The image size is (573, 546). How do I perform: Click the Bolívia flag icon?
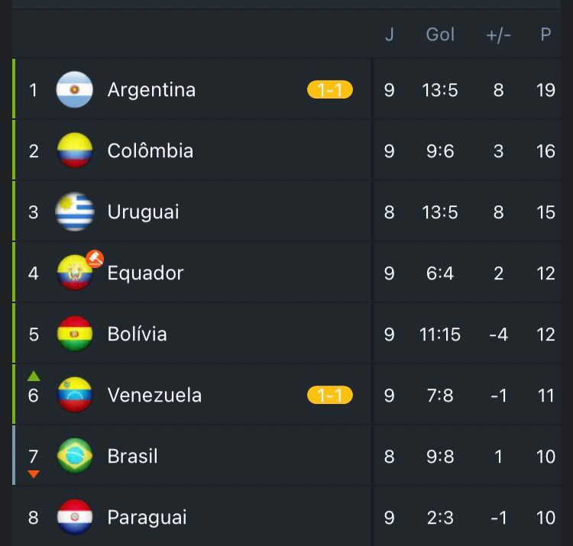(75, 334)
